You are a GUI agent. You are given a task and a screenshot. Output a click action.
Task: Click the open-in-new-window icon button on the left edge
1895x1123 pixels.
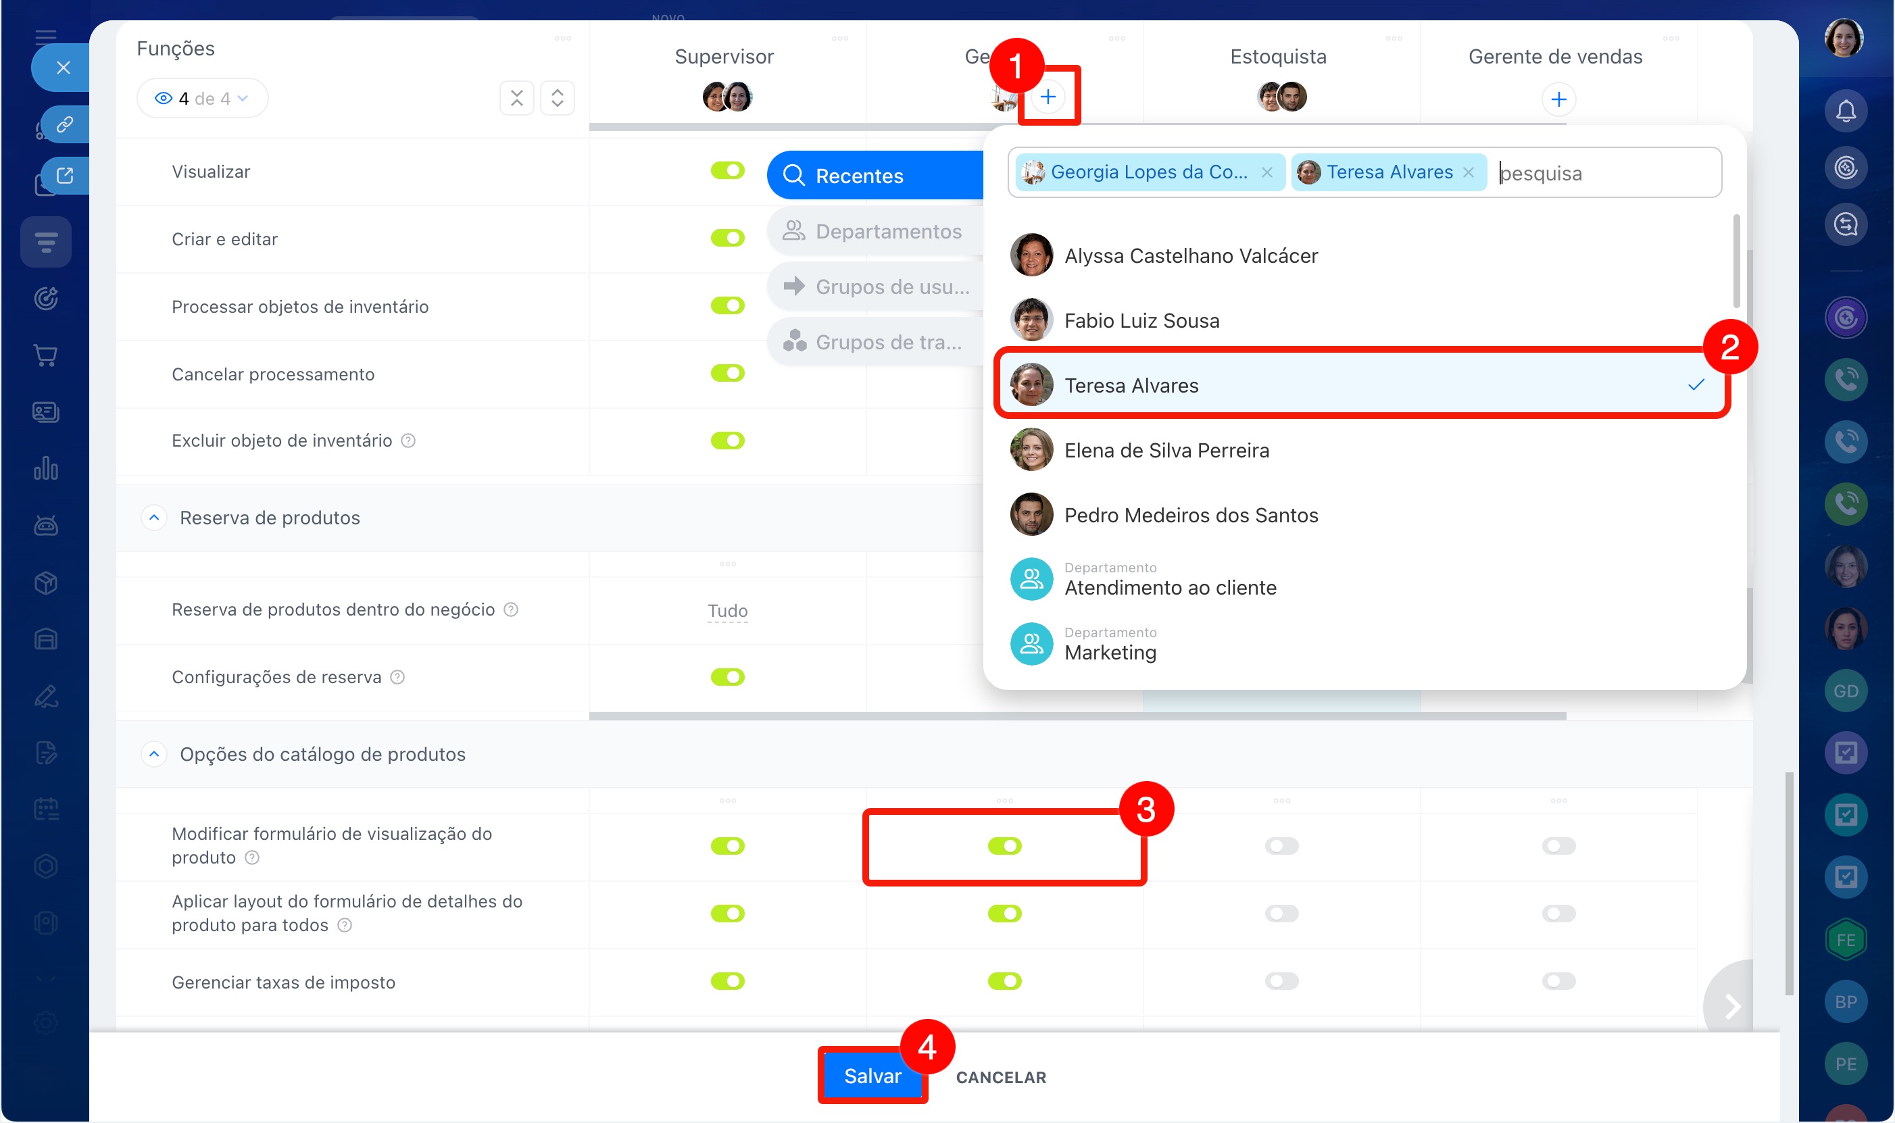[x=64, y=176]
